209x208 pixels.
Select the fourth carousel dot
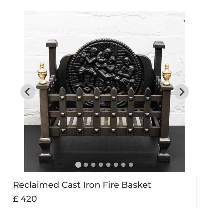tap(101, 165)
